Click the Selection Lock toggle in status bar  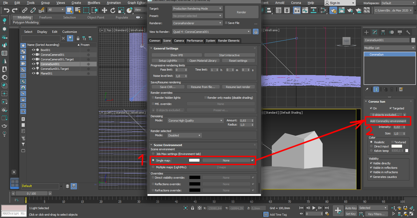pyautogui.click(x=193, y=208)
